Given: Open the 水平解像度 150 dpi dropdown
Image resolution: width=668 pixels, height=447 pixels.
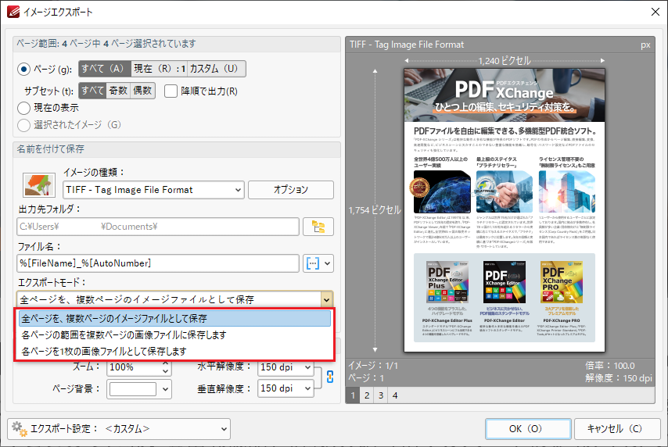Looking at the screenshot, I should 286,367.
